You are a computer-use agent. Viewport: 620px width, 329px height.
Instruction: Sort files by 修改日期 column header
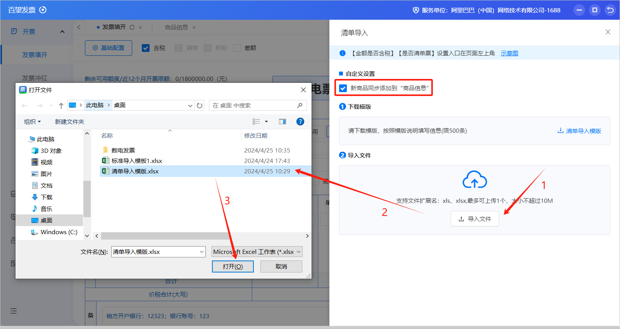pos(256,135)
